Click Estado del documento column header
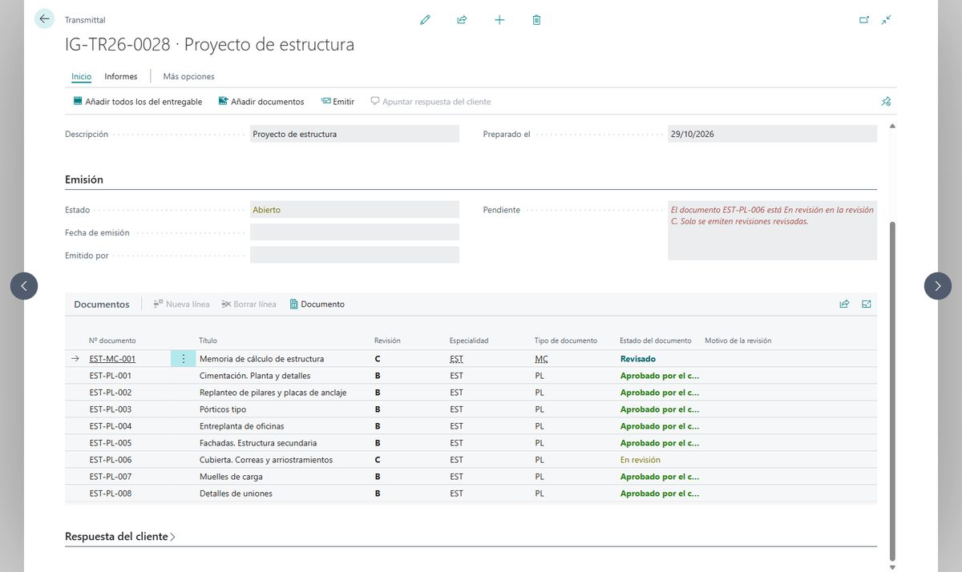This screenshot has width=962, height=572. tap(656, 340)
